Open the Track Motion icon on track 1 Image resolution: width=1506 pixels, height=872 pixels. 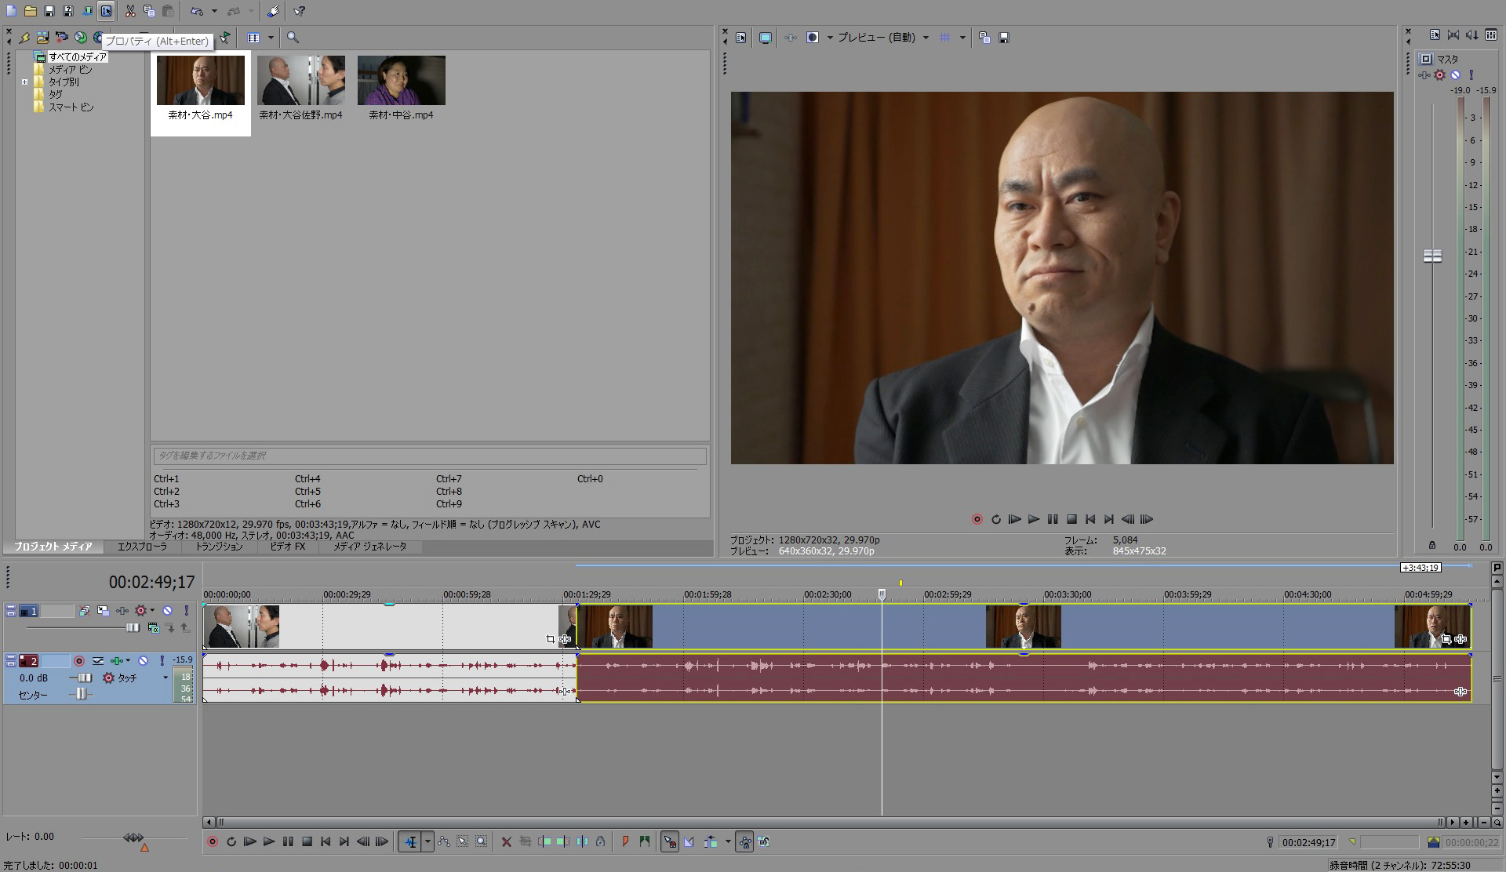tap(103, 611)
